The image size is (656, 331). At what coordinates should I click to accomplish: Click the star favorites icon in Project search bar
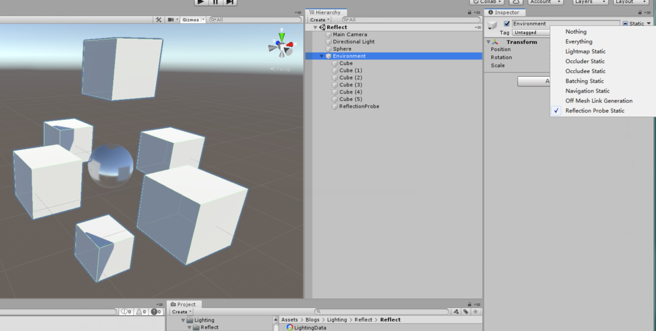coord(475,311)
